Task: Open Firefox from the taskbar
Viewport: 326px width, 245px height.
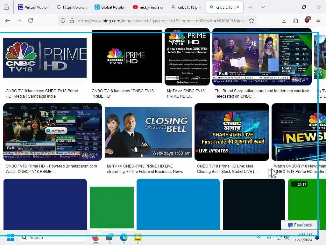Action: coord(96,237)
